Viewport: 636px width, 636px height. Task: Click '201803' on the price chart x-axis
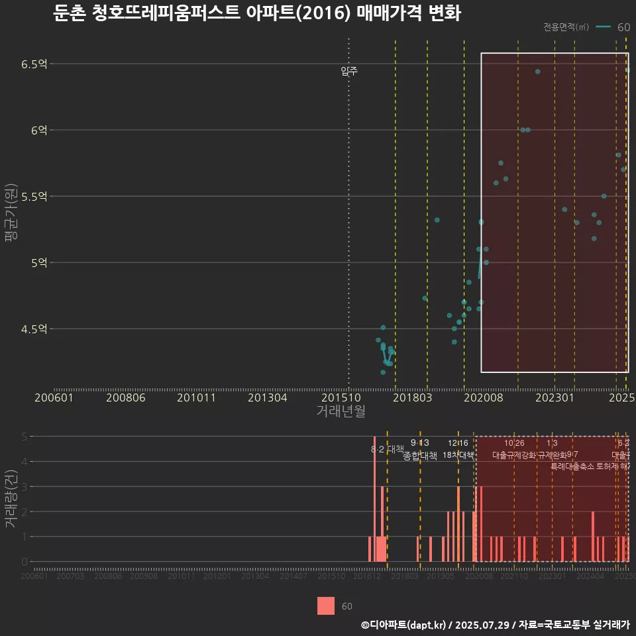click(413, 397)
